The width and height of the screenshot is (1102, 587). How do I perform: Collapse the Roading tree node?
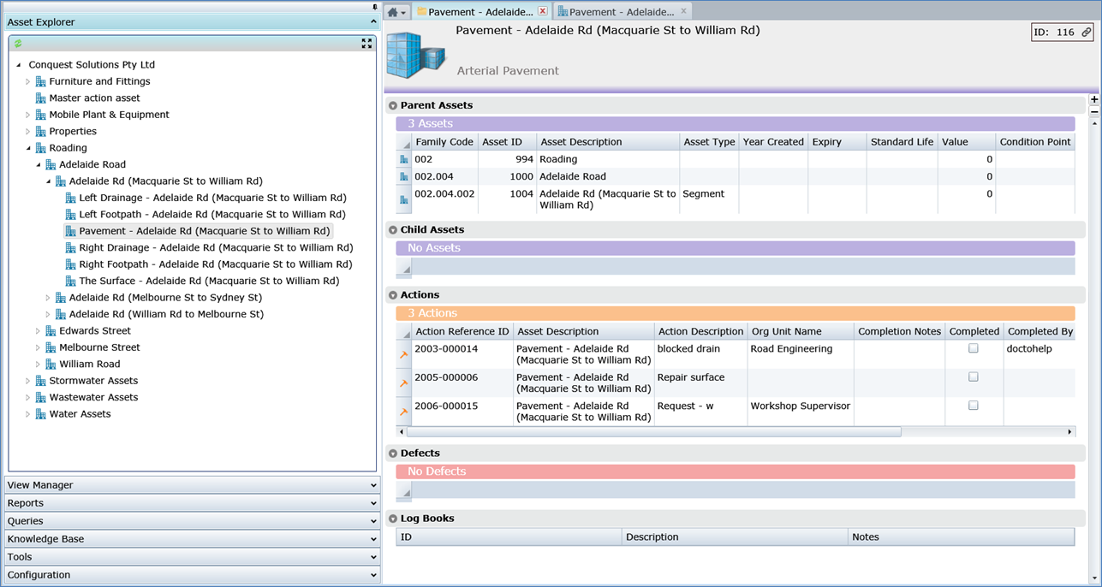[28, 148]
